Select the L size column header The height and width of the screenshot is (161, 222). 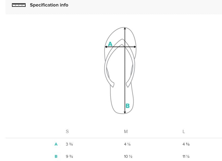(x=184, y=132)
